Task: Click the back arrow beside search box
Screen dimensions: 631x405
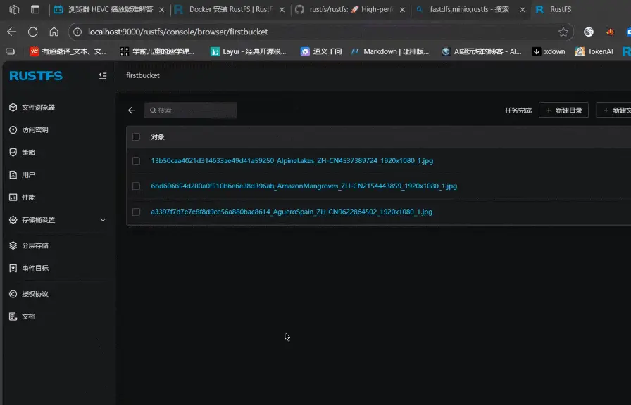Action: [131, 110]
